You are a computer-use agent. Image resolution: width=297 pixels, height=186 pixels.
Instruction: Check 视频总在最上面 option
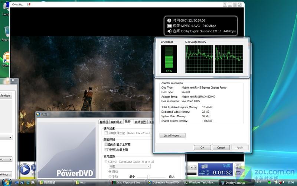coord(106,150)
